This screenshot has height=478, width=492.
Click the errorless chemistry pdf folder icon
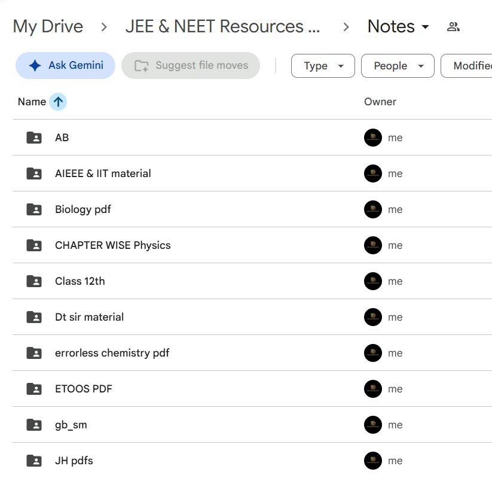pyautogui.click(x=34, y=353)
